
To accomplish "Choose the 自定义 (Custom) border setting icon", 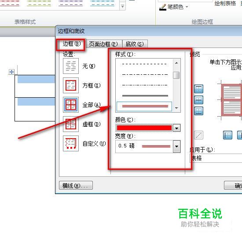I will click(x=71, y=143).
